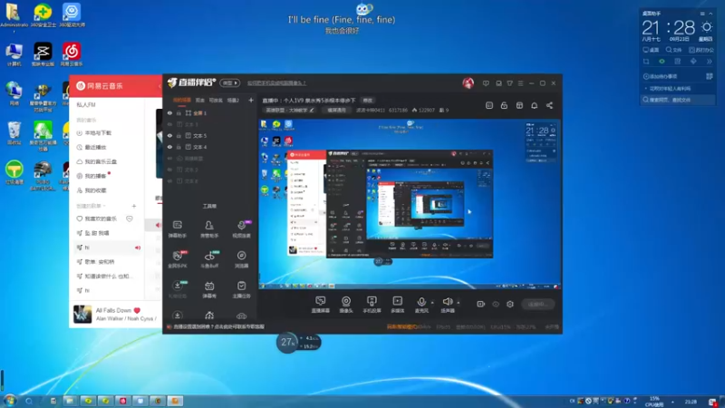Add 摄像头 camera source
Screen dimensions: 725x408
pyautogui.click(x=346, y=305)
